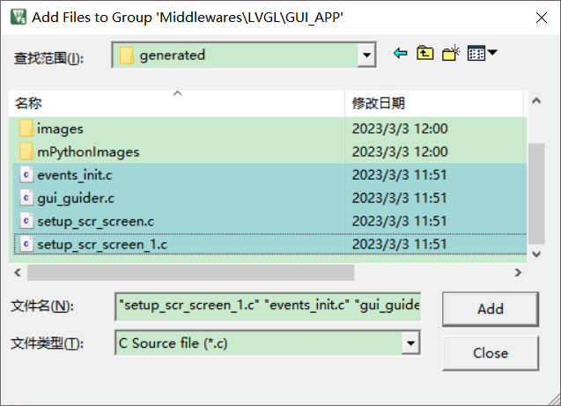
Task: Click the setup_scr_screen_1.c modified date 11:51
Action: (x=399, y=245)
